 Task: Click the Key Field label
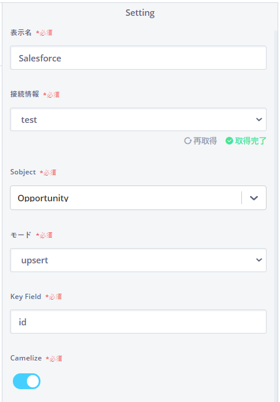(26, 297)
